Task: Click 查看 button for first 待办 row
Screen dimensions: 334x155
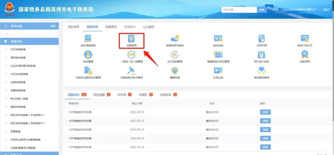Action: (x=265, y=112)
